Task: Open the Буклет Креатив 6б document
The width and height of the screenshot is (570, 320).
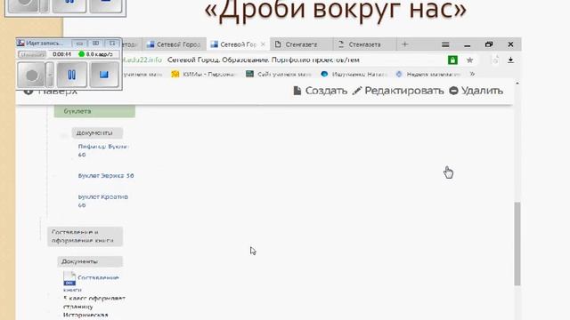Action: pos(103,201)
